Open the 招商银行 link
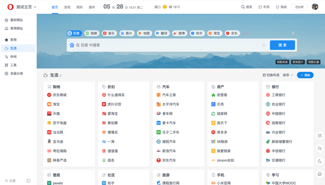Image resolution: width=325 pixels, height=185 pixels. point(276,123)
